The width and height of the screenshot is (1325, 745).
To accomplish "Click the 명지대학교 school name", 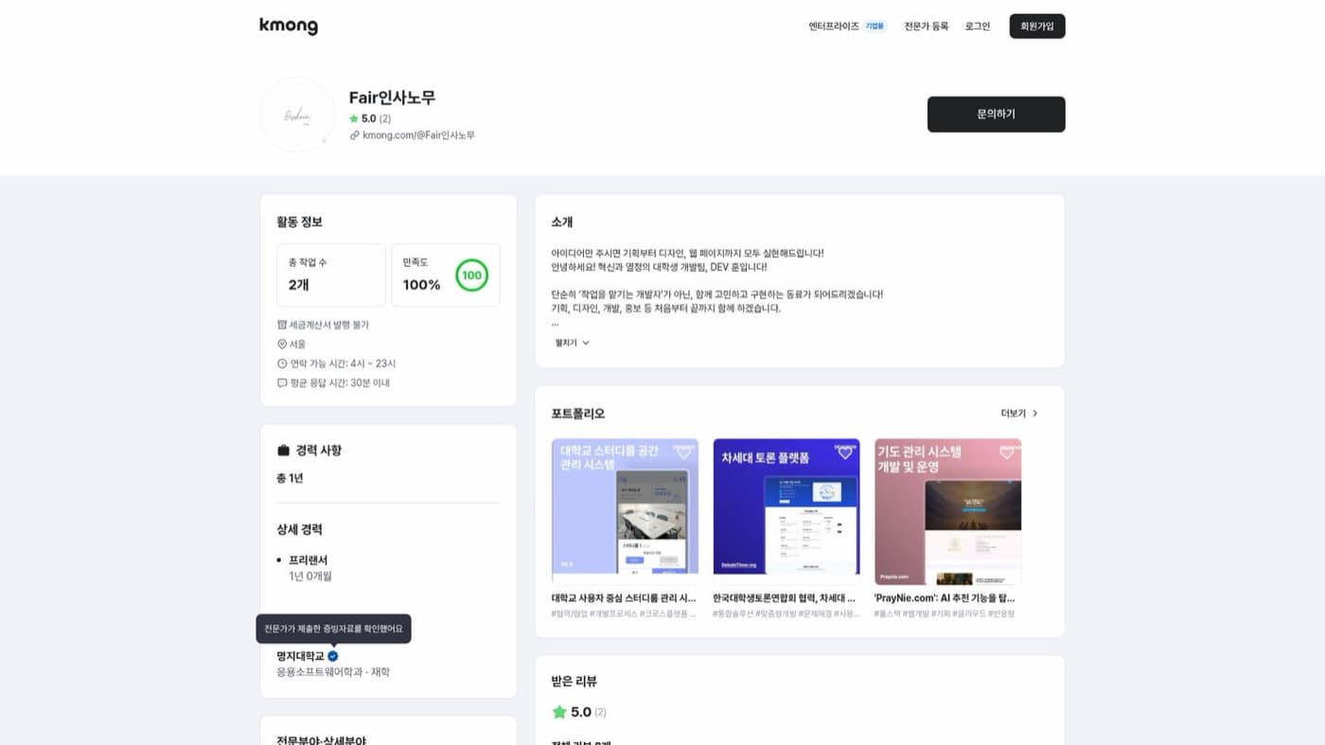I will (x=300, y=656).
